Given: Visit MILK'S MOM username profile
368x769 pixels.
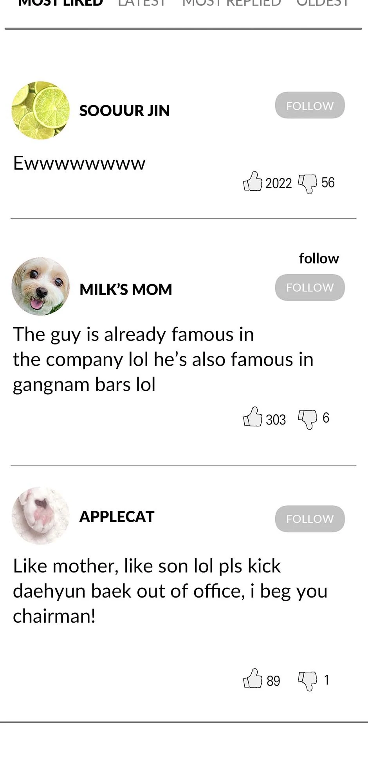Looking at the screenshot, I should tap(126, 290).
